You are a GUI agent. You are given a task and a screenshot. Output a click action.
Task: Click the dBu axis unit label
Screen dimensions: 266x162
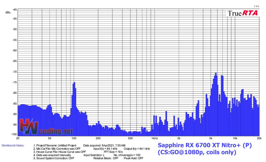coord(8,12)
